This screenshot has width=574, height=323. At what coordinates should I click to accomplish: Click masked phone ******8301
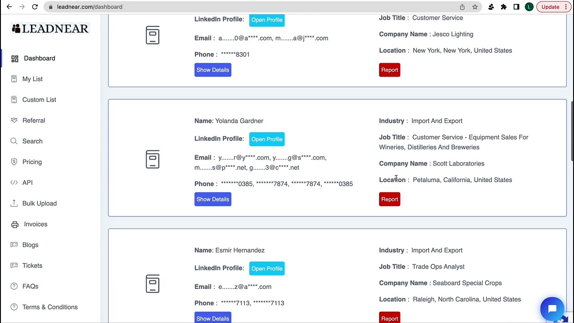pyautogui.click(x=235, y=54)
